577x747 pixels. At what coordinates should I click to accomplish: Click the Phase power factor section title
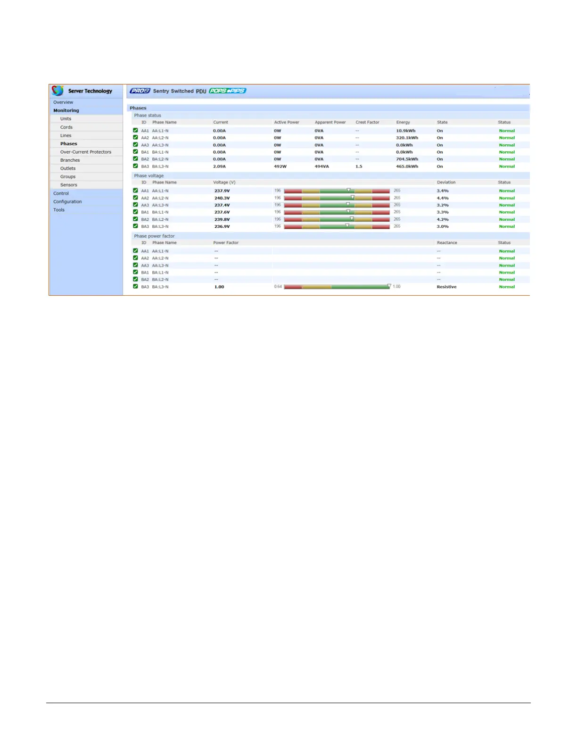(x=154, y=236)
